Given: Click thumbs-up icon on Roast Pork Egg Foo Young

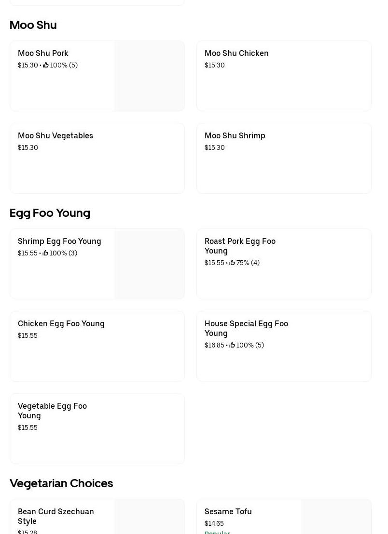Looking at the screenshot, I should pyautogui.click(x=232, y=263).
